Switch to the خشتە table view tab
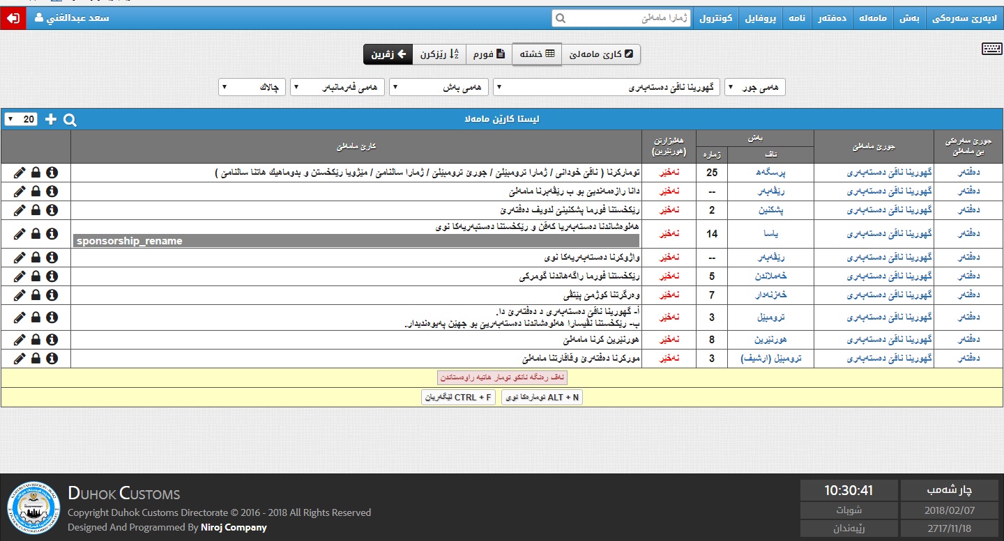The width and height of the screenshot is (1004, 541). point(537,54)
